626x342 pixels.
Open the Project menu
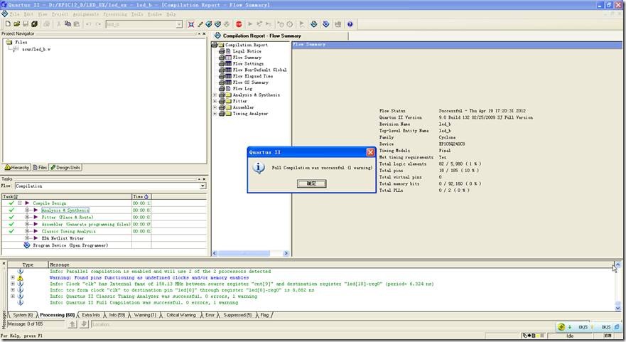point(60,14)
